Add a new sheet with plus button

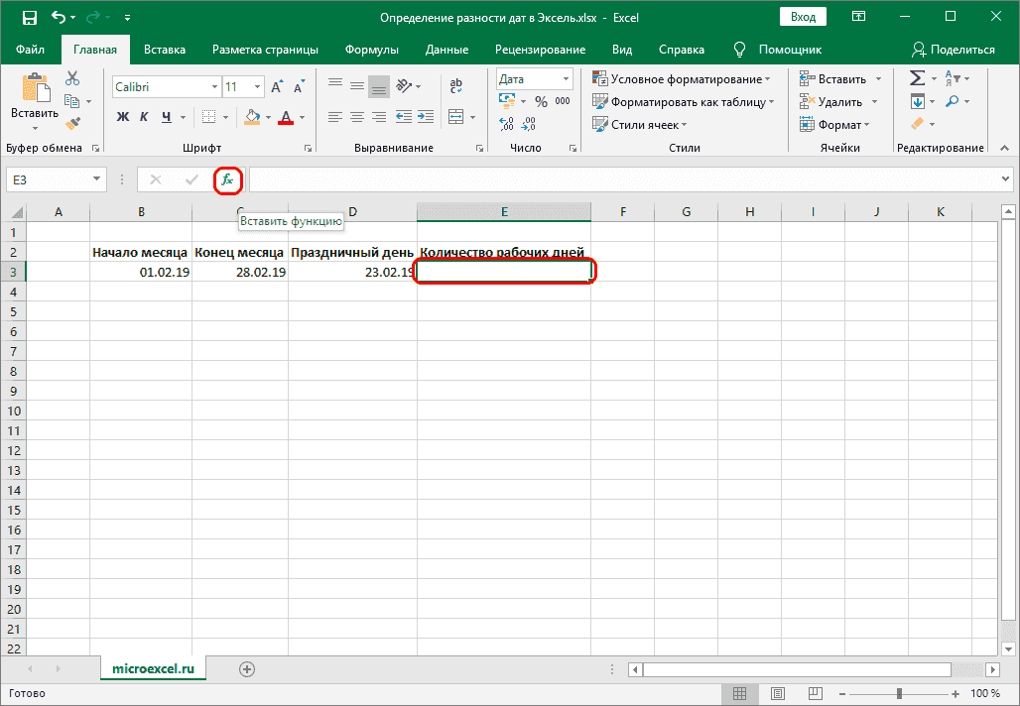pos(247,669)
